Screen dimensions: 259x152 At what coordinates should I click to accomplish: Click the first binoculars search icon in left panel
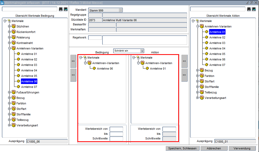pos(61,9)
